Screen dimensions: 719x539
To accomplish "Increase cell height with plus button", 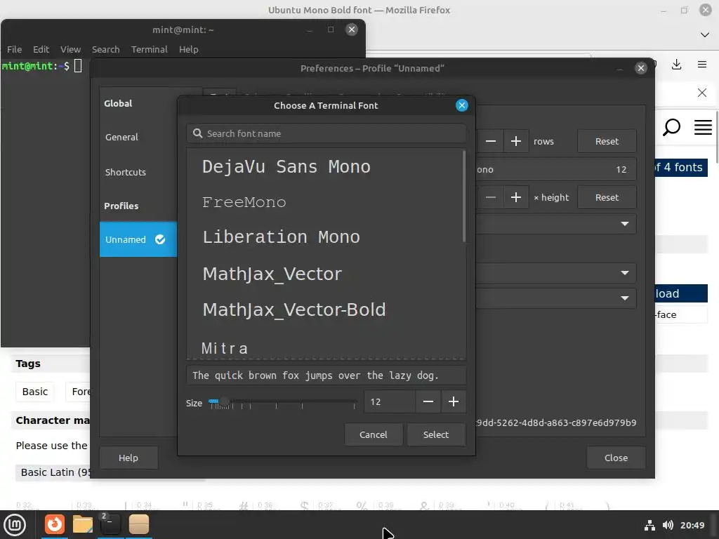I will pyautogui.click(x=516, y=197).
